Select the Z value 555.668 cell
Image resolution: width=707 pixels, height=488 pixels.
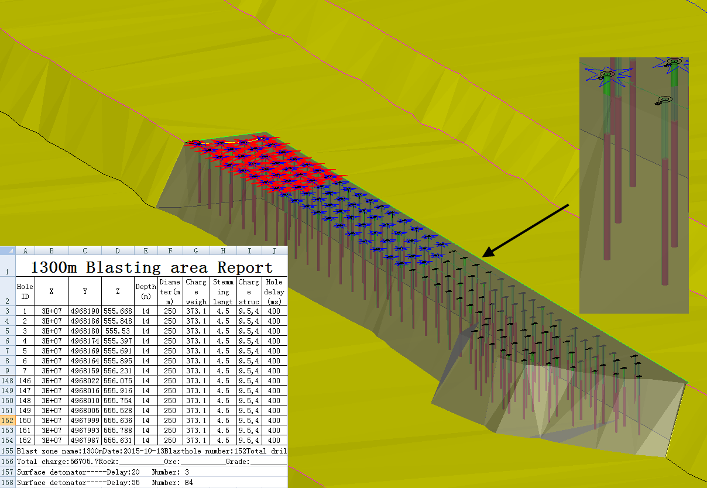click(118, 311)
